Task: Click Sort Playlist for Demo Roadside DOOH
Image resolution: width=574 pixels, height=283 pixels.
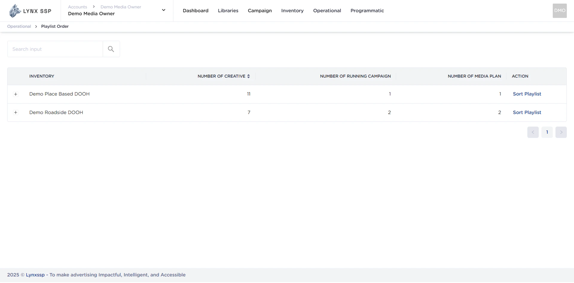Action: click(527, 113)
